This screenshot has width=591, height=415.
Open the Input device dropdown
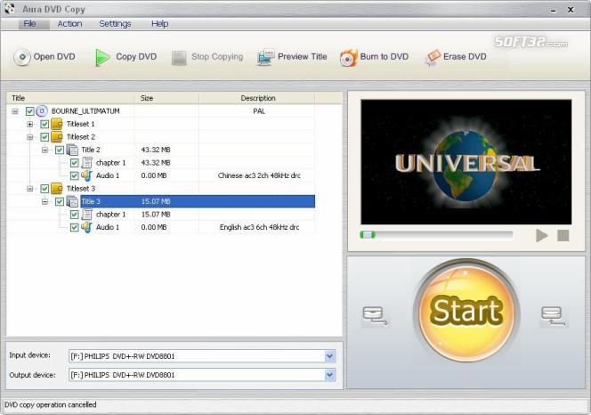pyautogui.click(x=330, y=355)
